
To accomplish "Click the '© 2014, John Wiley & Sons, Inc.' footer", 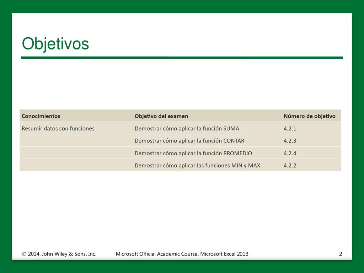I will click(59, 254).
